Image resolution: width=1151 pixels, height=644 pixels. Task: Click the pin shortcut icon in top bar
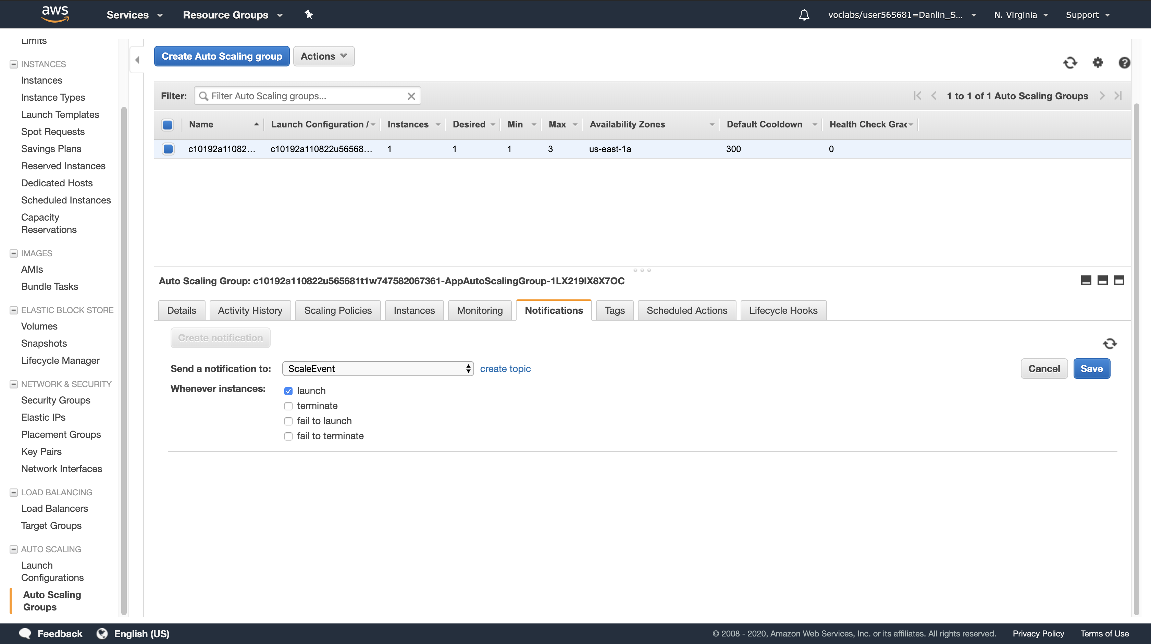coord(308,15)
